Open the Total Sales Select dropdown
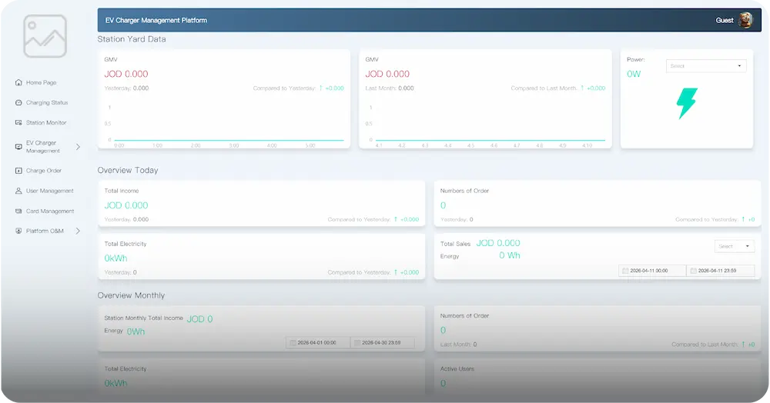This screenshot has width=770, height=403. [734, 246]
